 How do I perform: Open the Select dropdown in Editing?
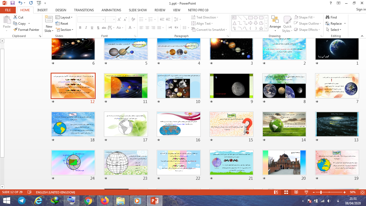click(x=334, y=30)
